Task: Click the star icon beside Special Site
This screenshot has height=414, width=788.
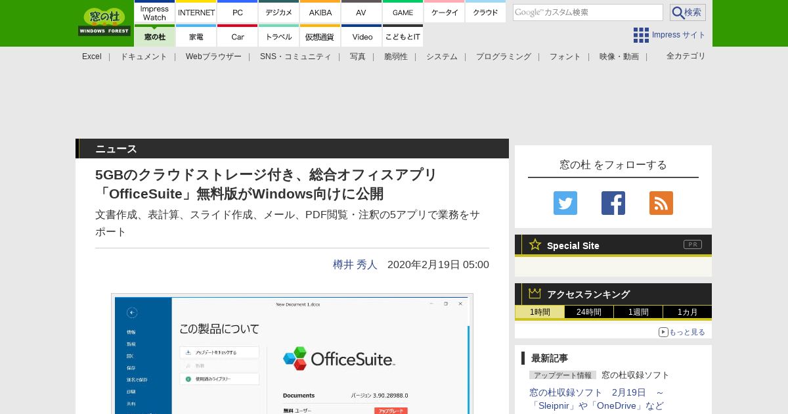Action: click(x=535, y=244)
